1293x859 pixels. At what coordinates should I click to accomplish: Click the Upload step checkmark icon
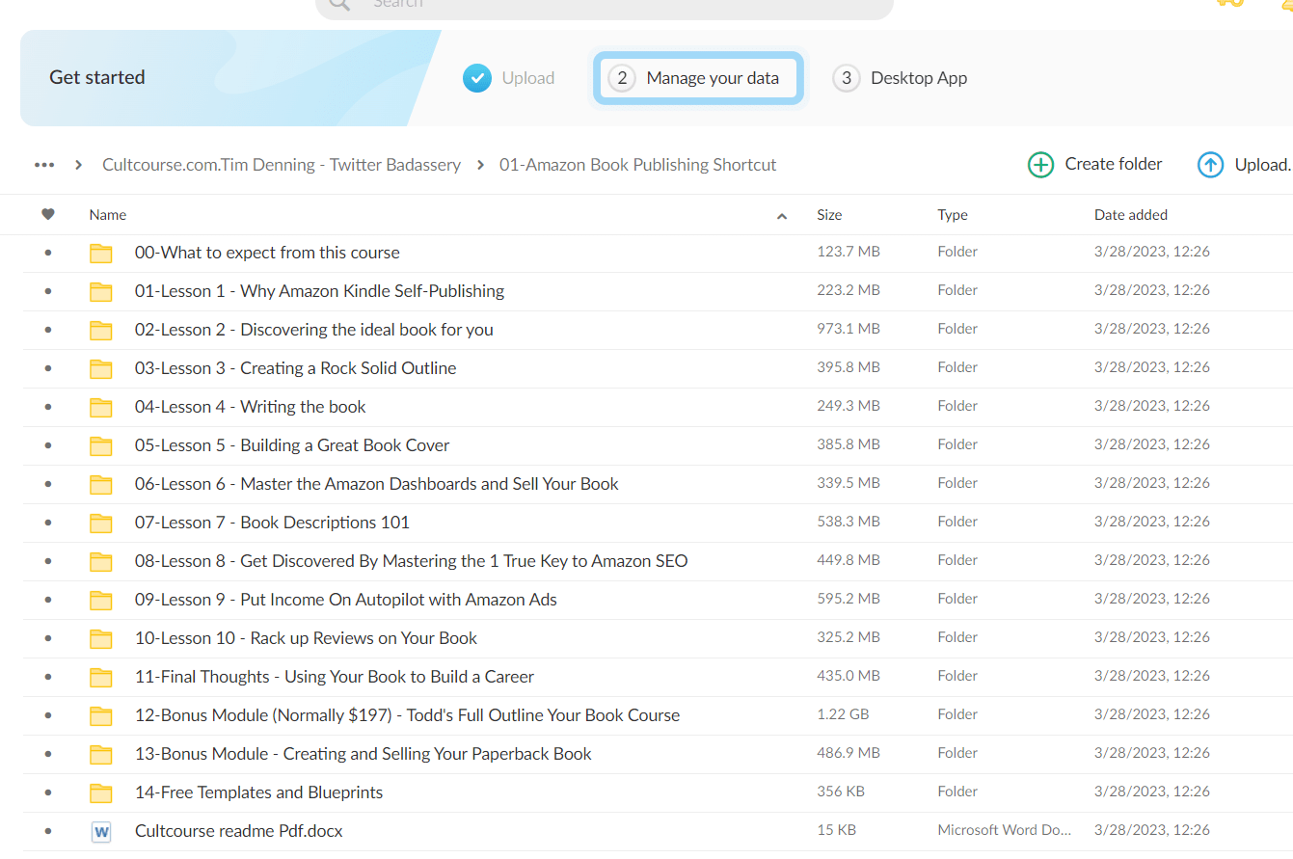click(477, 78)
